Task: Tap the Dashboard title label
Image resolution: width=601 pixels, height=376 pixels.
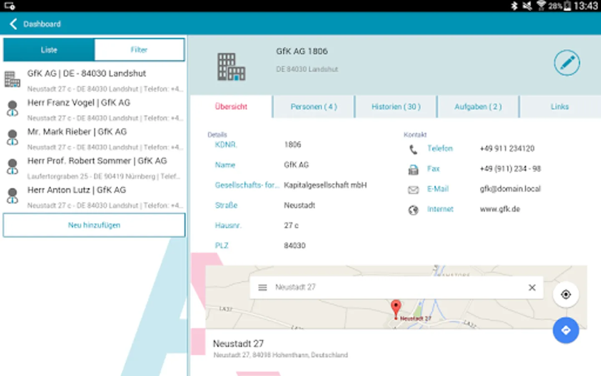Action: [42, 24]
